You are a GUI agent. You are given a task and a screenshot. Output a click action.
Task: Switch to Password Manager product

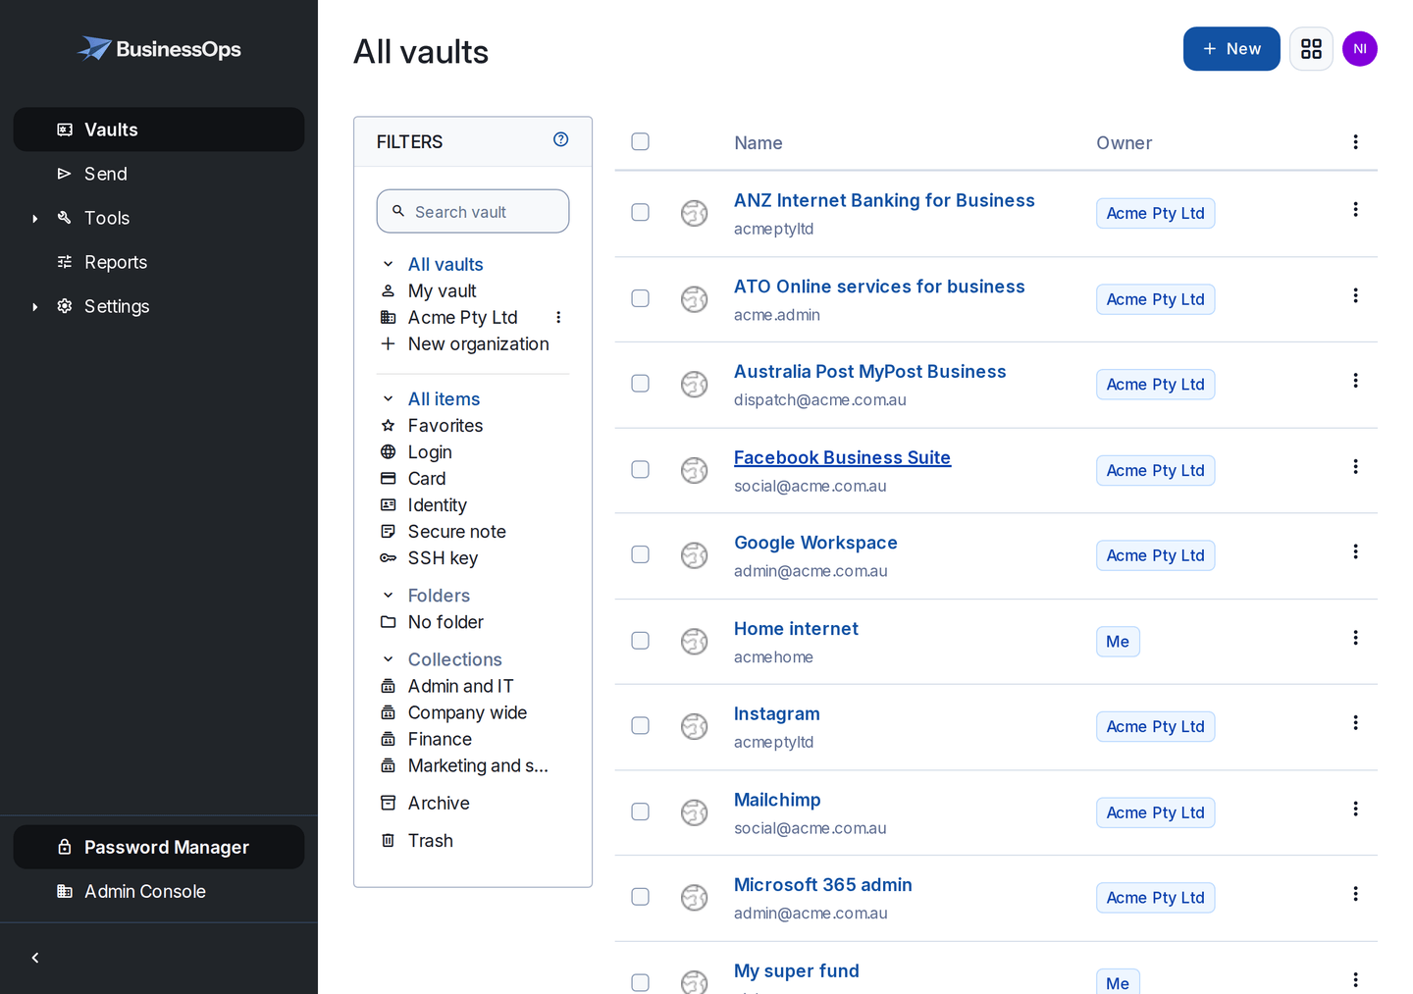[159, 847]
